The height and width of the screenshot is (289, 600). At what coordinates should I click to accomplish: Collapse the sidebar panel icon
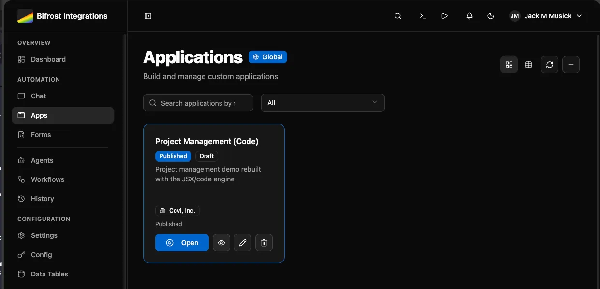148,16
